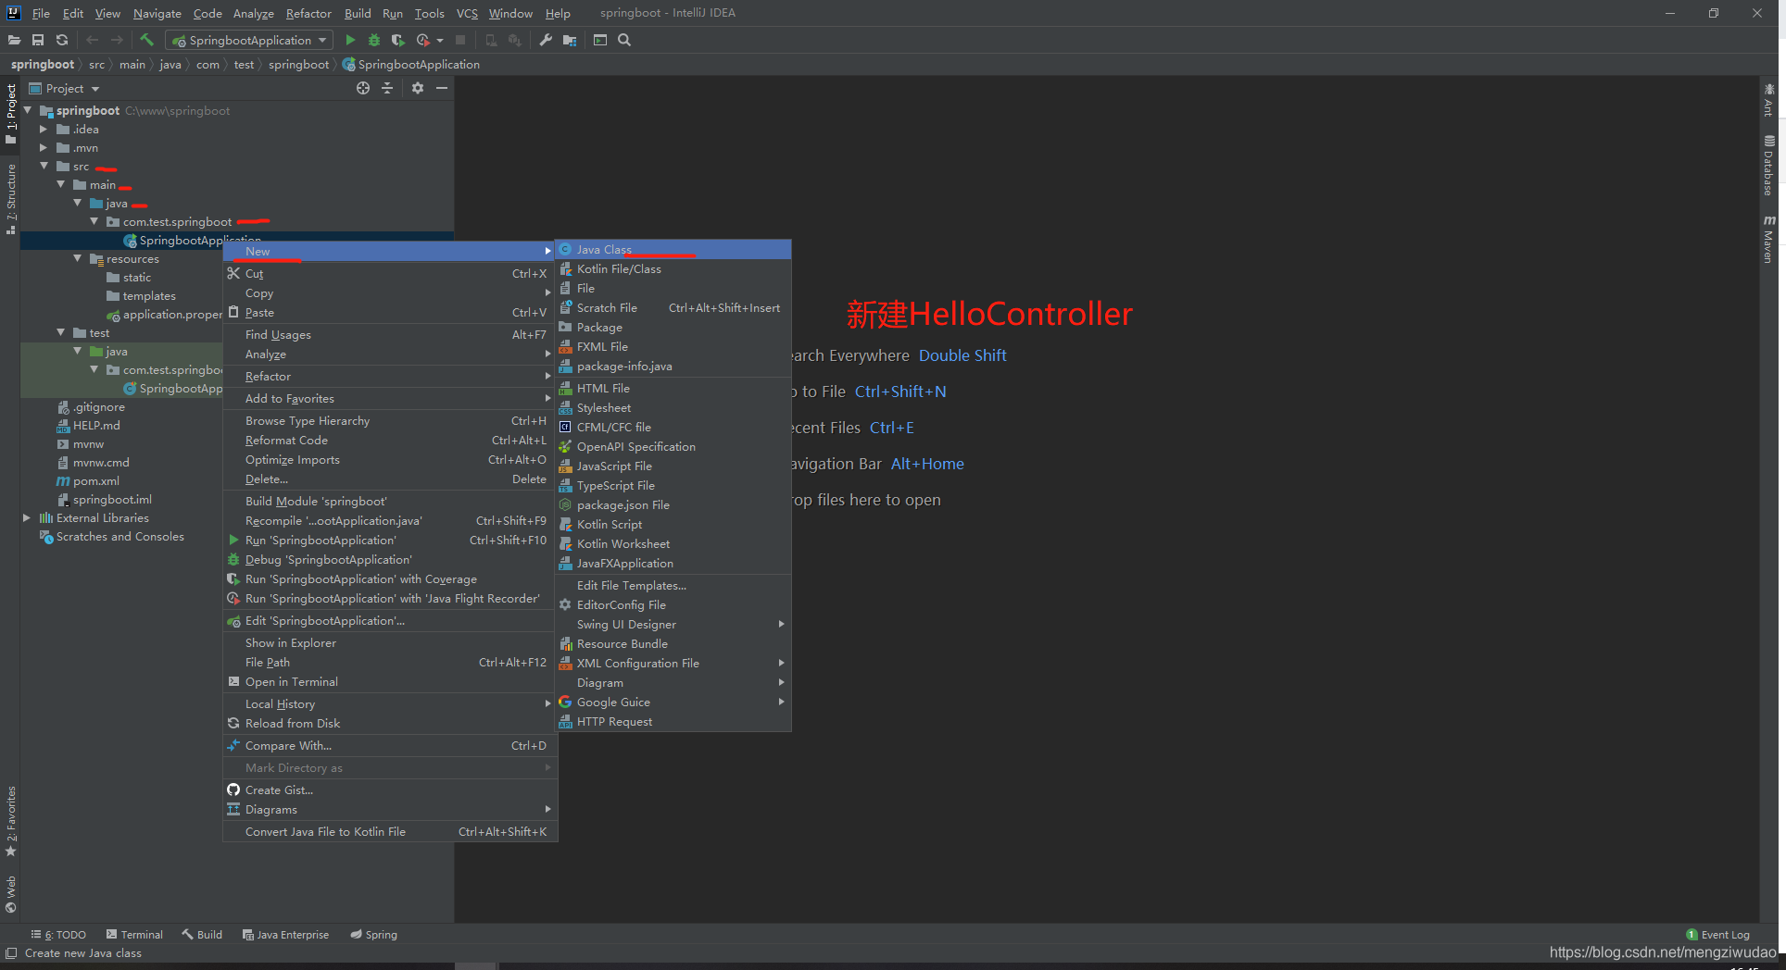The width and height of the screenshot is (1786, 970).
Task: Click the Build Project hammer icon
Action: tap(146, 40)
